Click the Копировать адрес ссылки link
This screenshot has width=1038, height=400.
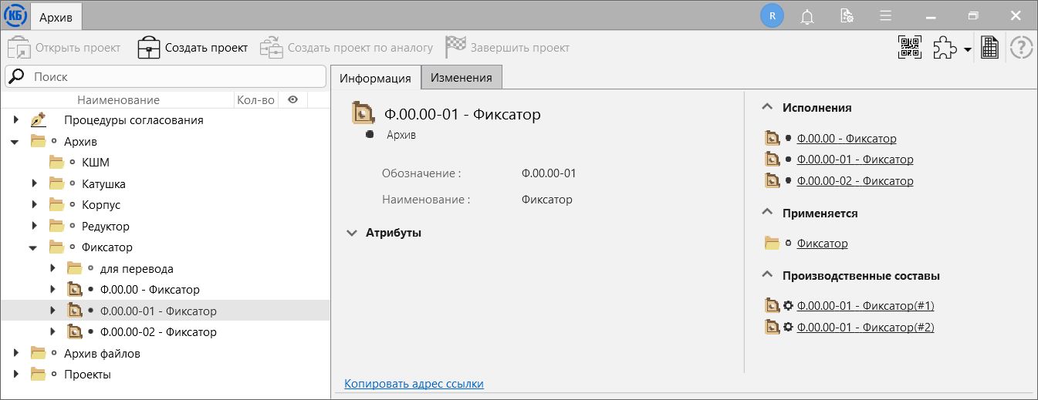414,383
